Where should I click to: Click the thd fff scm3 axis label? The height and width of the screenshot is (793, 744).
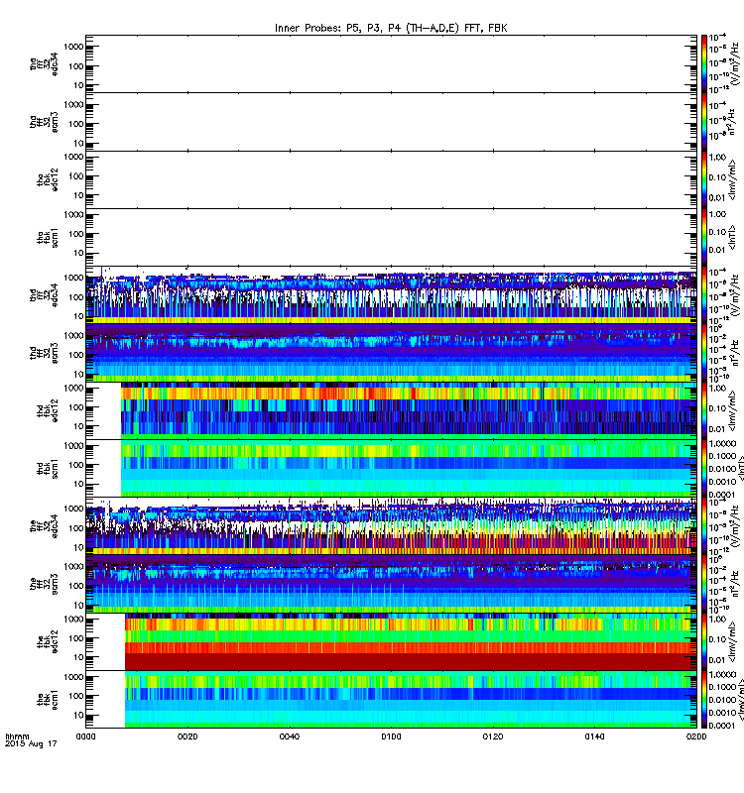(44, 353)
